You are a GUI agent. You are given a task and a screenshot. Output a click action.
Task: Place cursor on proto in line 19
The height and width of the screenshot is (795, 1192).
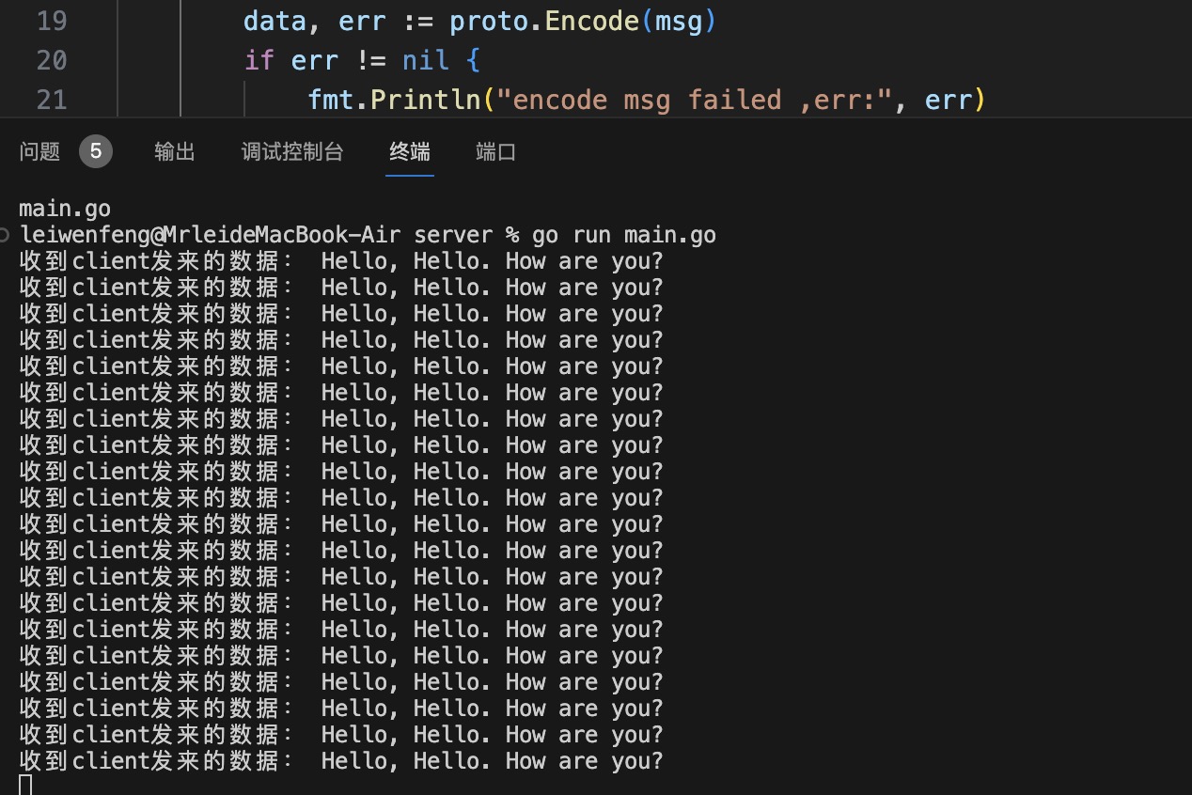tap(489, 21)
